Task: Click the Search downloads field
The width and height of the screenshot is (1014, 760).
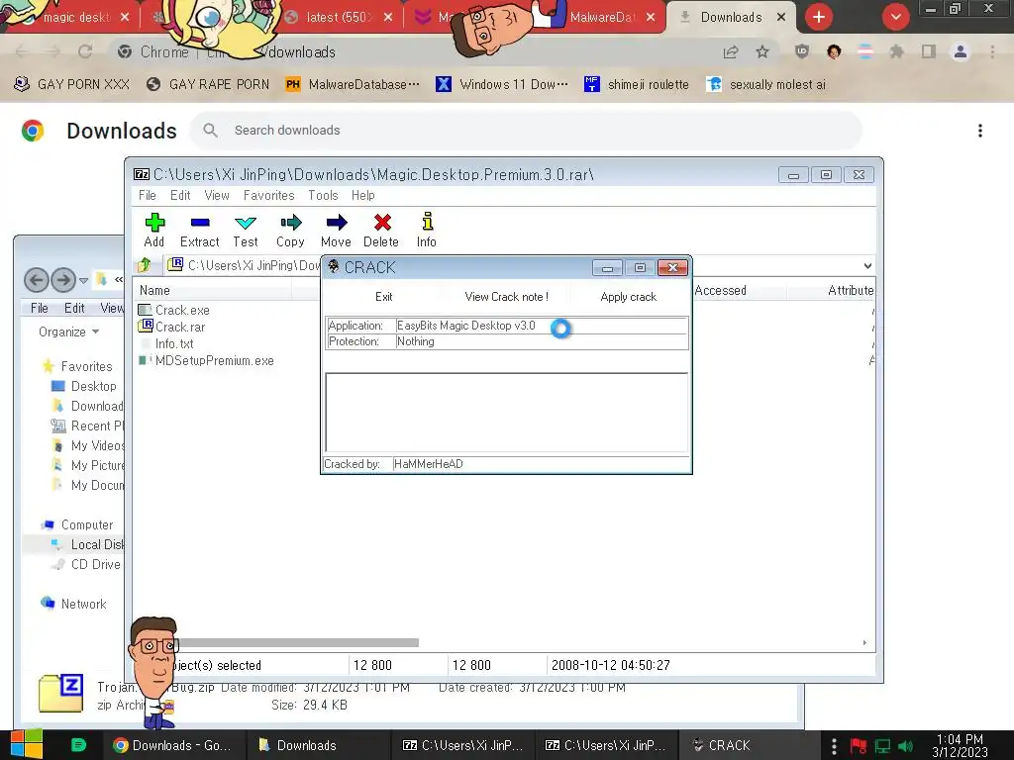Action: tap(525, 130)
